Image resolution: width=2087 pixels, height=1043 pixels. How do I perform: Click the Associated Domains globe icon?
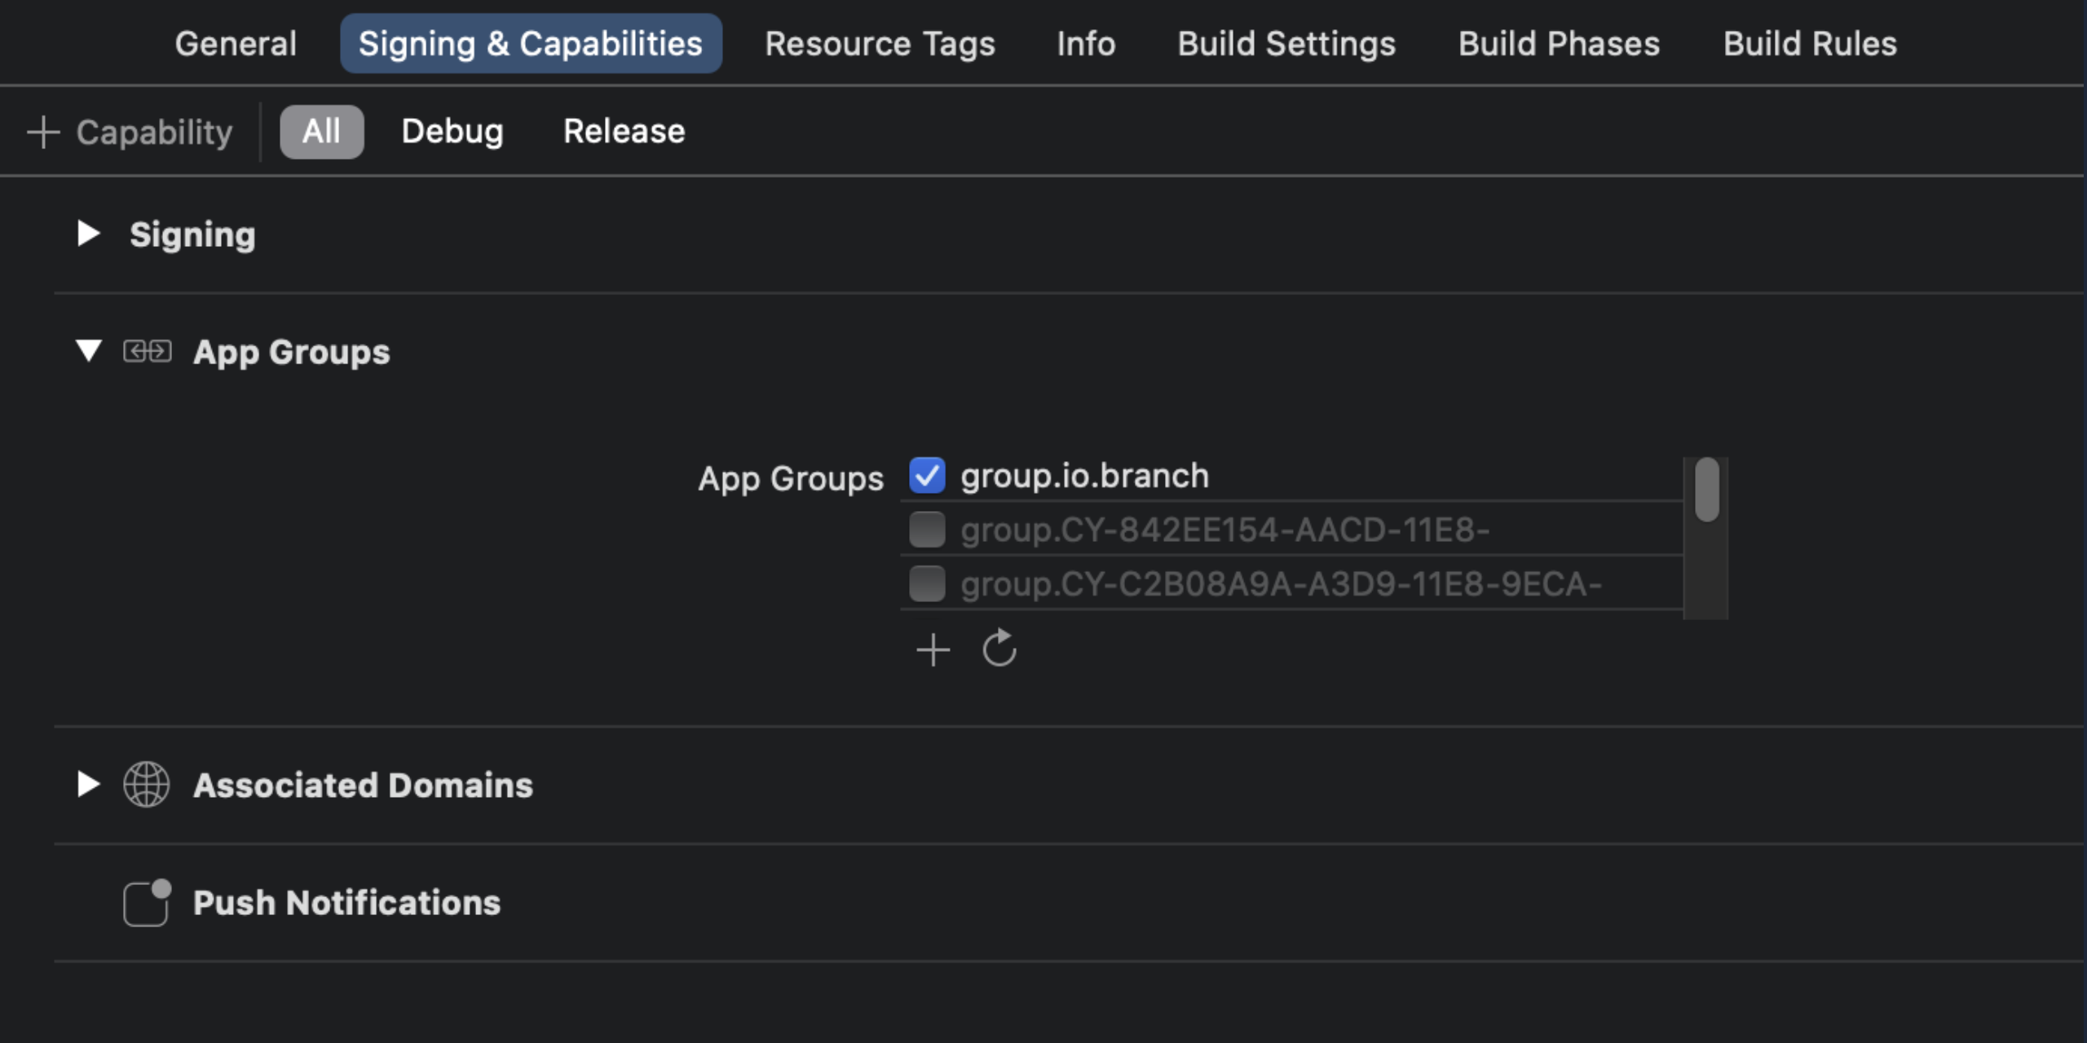coord(147,785)
